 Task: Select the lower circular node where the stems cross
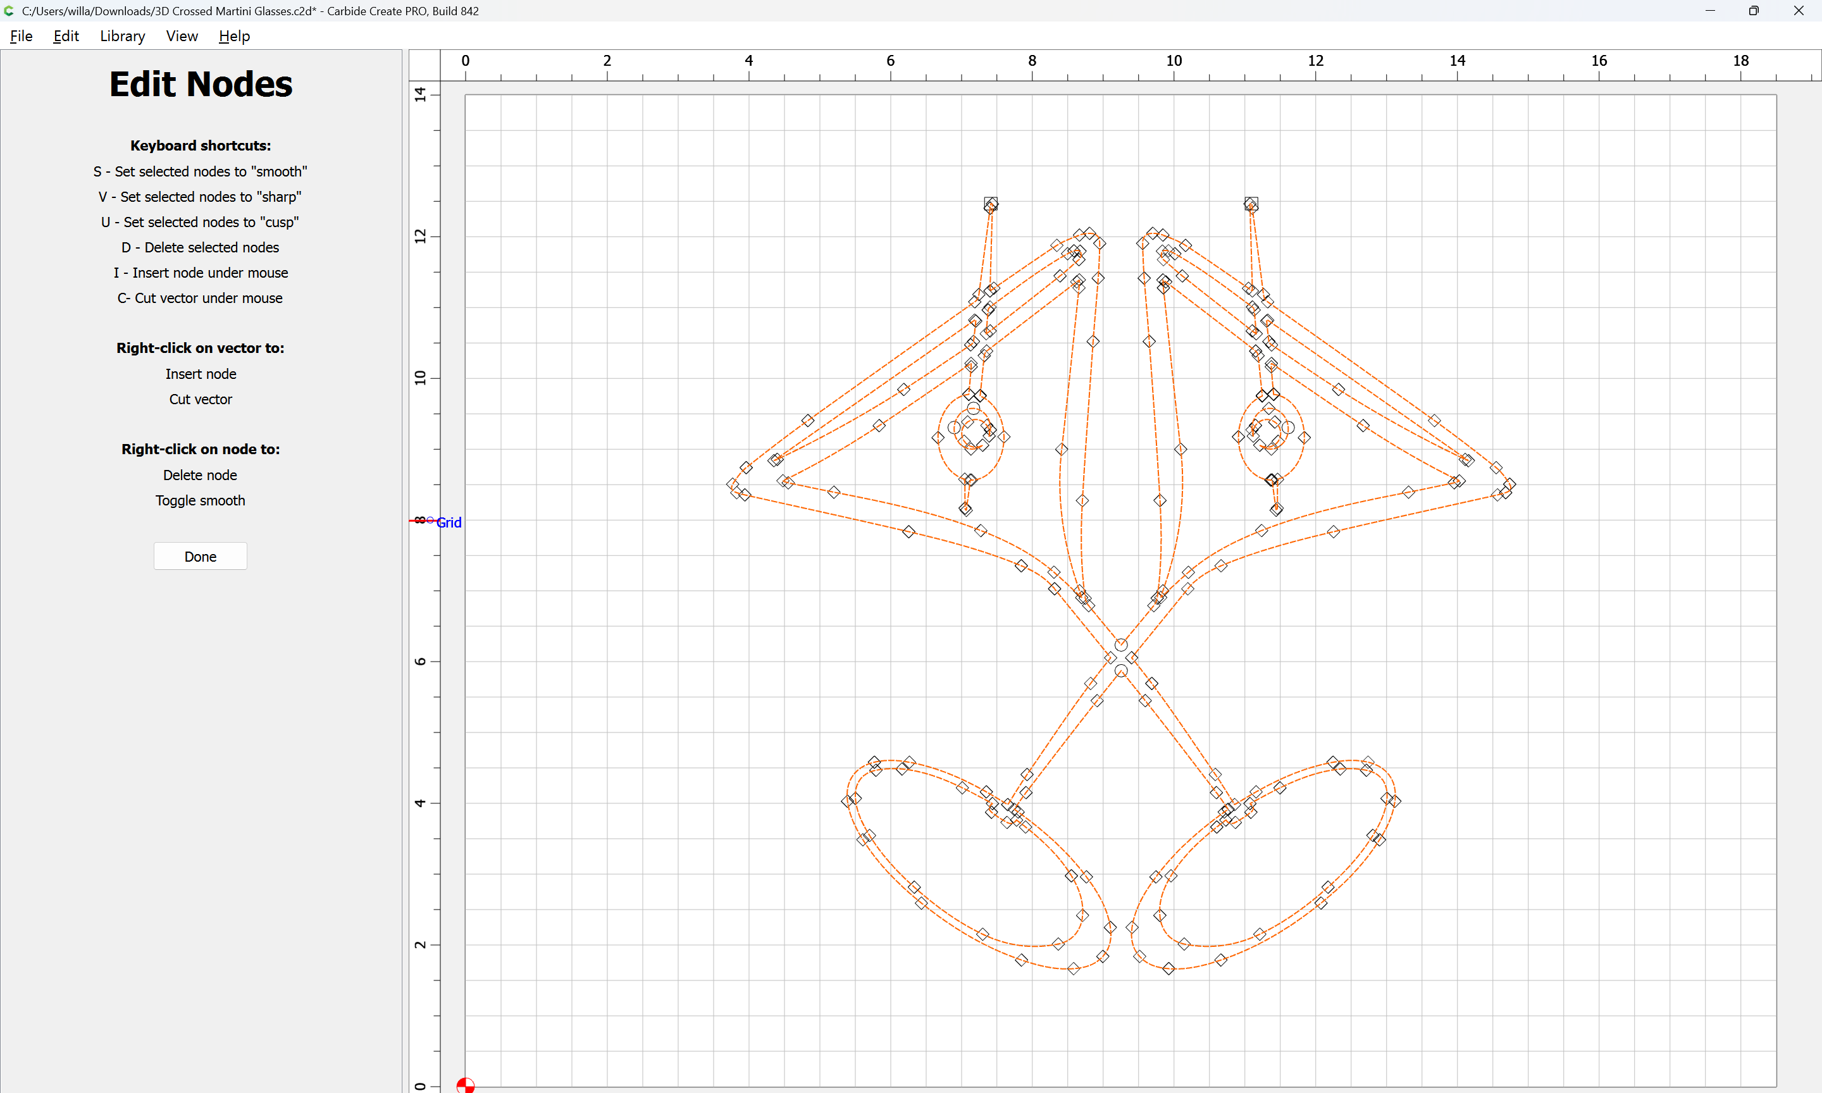pyautogui.click(x=1120, y=670)
